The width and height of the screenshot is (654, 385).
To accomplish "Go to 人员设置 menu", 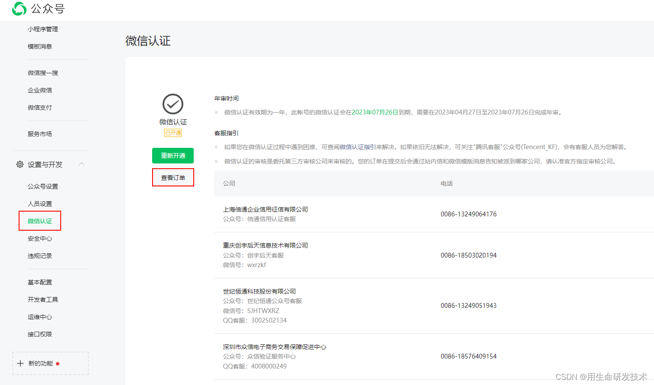I will coord(40,204).
